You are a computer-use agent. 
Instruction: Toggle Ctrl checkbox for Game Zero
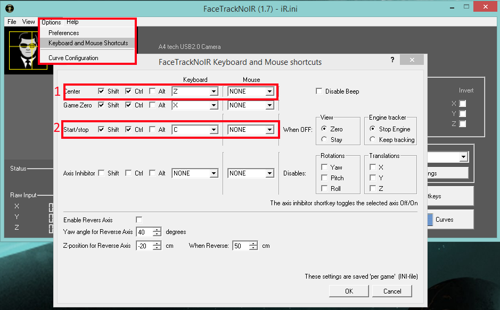pyautogui.click(x=128, y=105)
